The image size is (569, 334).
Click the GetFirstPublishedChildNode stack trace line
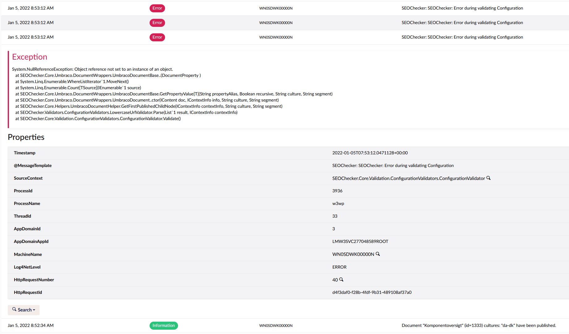click(x=149, y=106)
